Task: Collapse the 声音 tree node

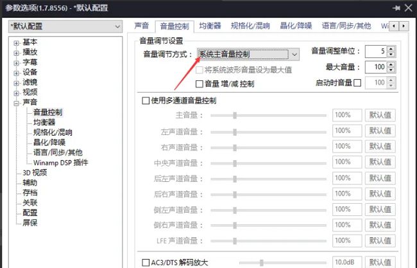Action: tap(17, 103)
